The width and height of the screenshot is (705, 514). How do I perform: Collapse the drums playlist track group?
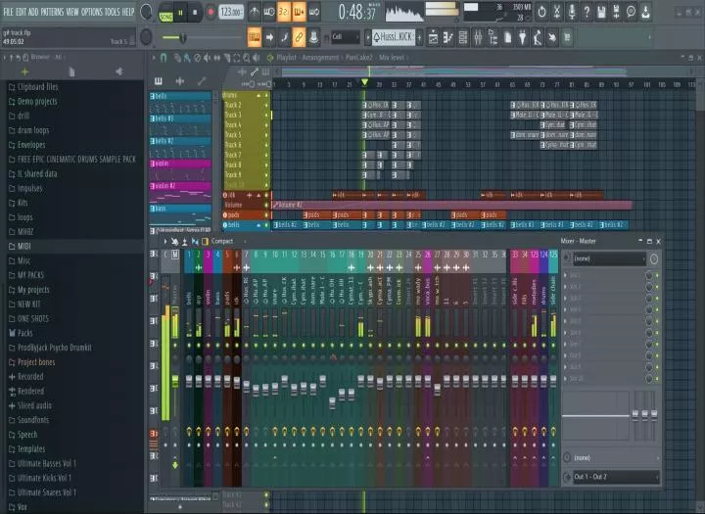click(258, 95)
